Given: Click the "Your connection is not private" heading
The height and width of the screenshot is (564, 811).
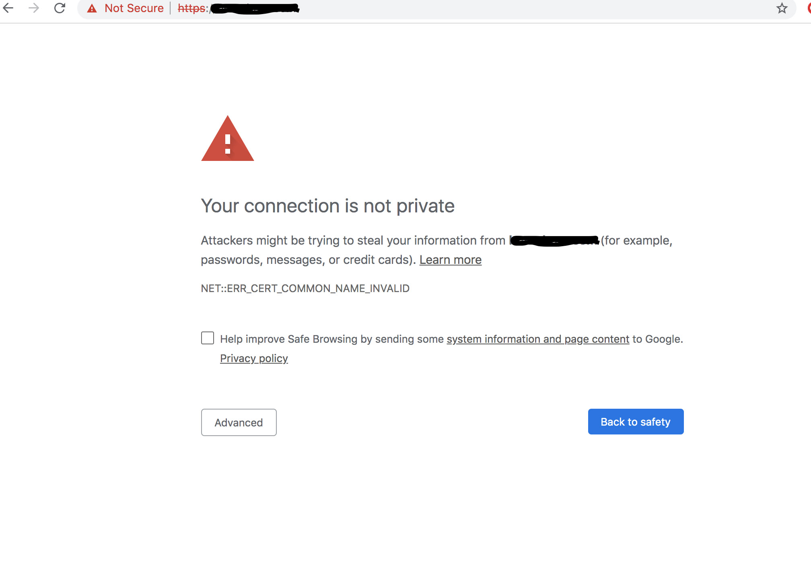Looking at the screenshot, I should pos(327,206).
